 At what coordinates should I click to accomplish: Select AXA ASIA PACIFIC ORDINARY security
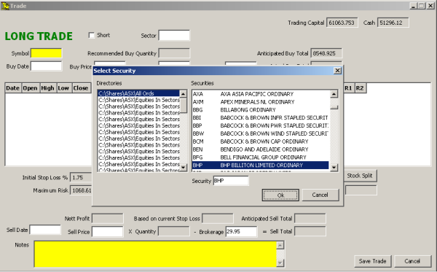[x=260, y=94]
